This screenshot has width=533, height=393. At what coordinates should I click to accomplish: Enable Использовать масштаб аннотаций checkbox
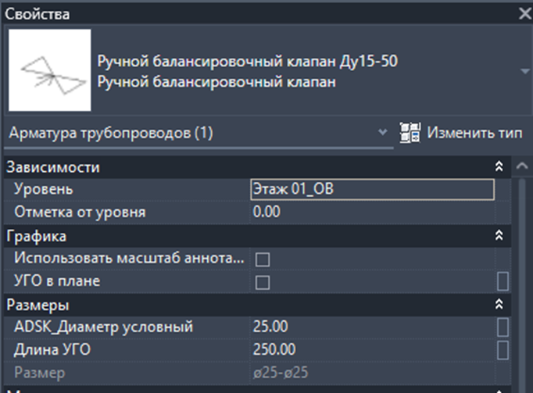[x=263, y=259]
